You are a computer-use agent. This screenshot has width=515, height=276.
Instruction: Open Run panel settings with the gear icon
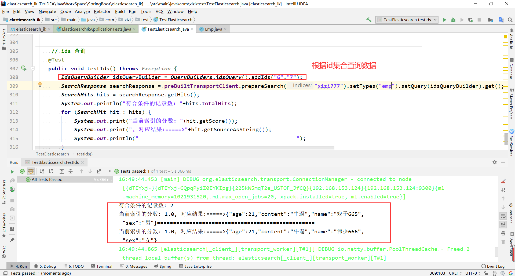click(x=495, y=162)
